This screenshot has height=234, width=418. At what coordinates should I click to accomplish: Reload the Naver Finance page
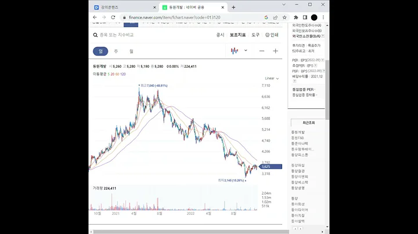coord(113,17)
